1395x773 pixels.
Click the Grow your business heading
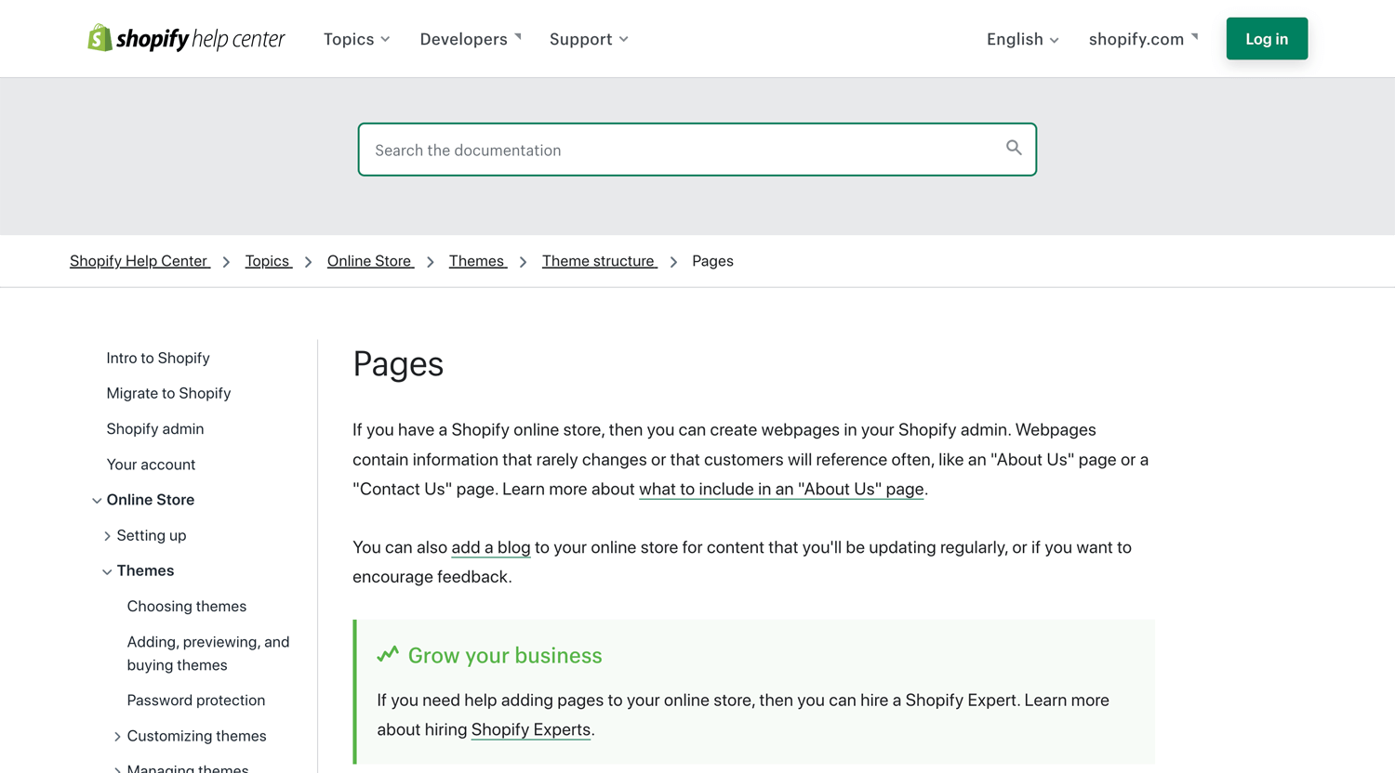(x=505, y=655)
